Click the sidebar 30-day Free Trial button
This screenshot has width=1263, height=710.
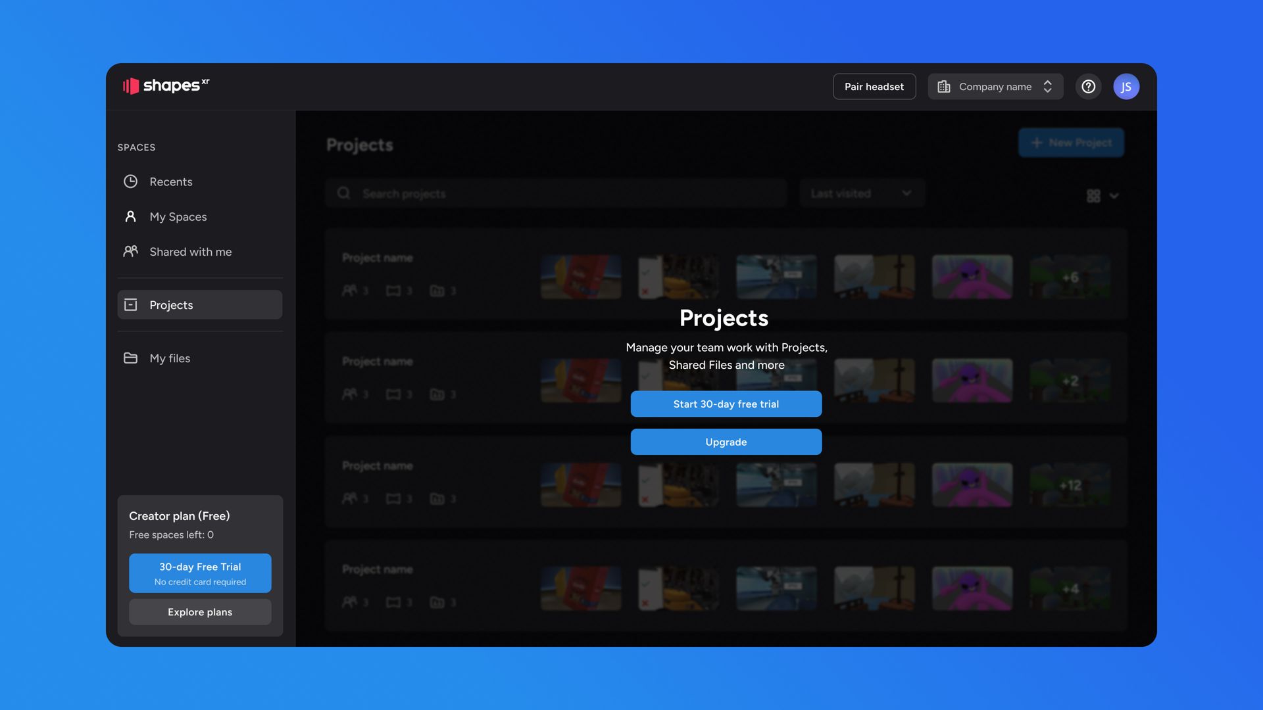click(200, 573)
